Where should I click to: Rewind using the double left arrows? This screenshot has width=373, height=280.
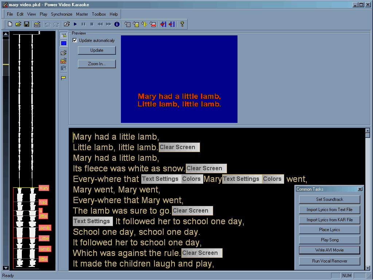[x=100, y=24]
